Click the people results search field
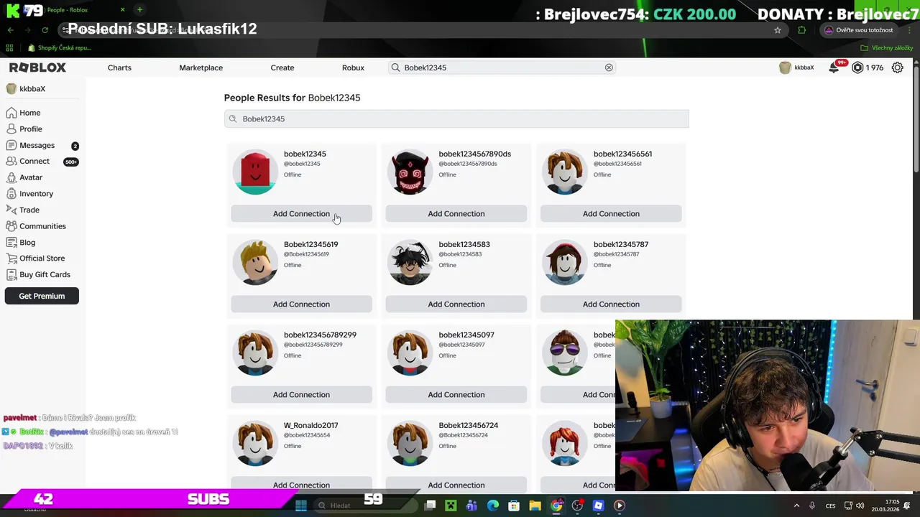 (x=456, y=119)
